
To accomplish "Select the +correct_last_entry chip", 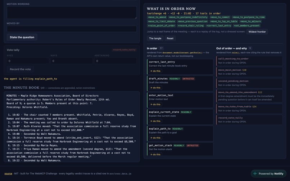I will click(x=219, y=25).
